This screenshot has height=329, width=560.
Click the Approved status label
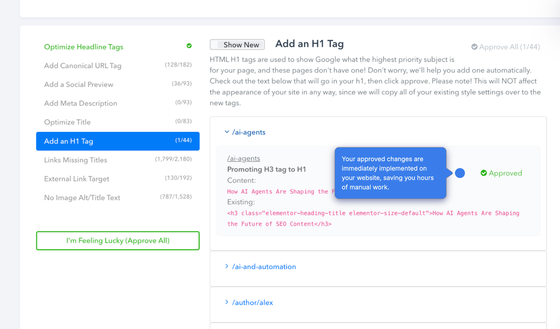(x=505, y=173)
